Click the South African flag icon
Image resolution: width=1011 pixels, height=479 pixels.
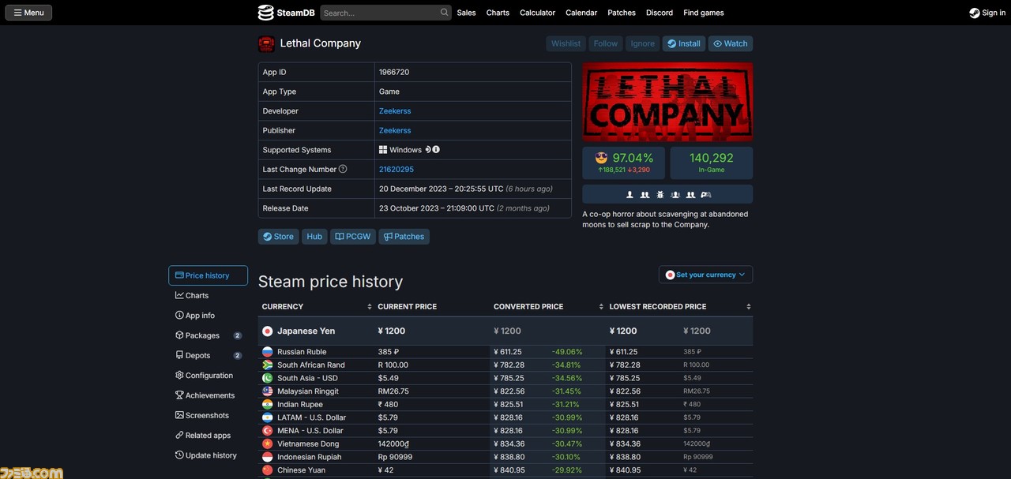point(268,365)
